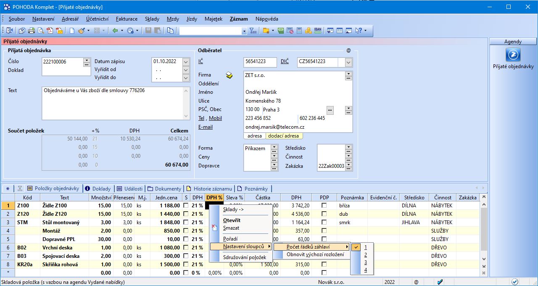Toggle the S checkbox for Montáž row
Screen dimensions: 538x286
tap(186, 231)
